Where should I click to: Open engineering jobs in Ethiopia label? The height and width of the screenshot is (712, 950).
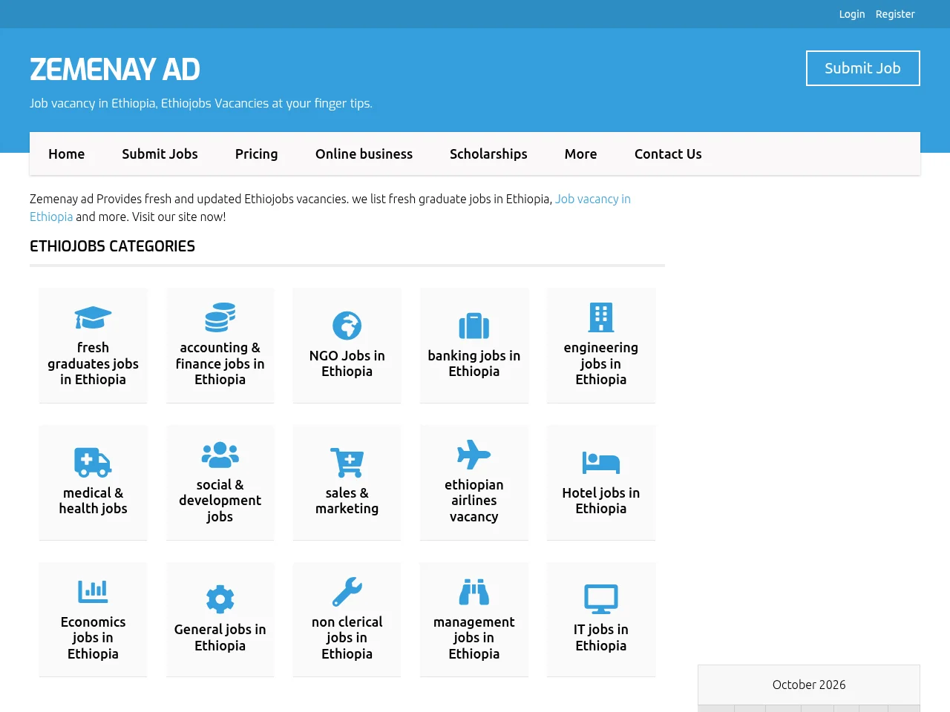[x=601, y=363]
